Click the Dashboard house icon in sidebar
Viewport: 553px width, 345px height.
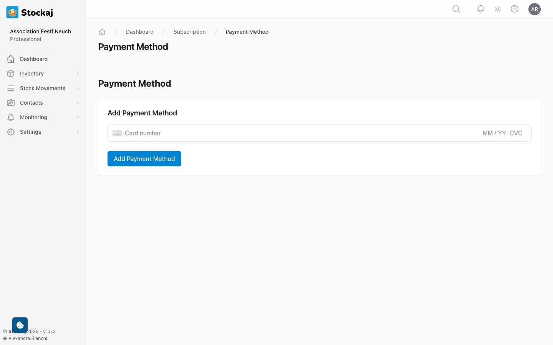(x=11, y=59)
